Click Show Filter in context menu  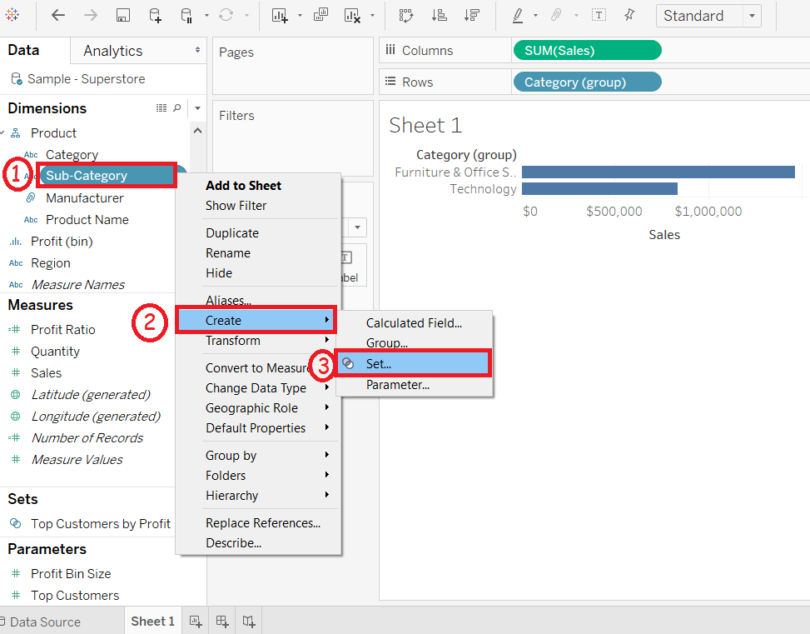tap(236, 206)
